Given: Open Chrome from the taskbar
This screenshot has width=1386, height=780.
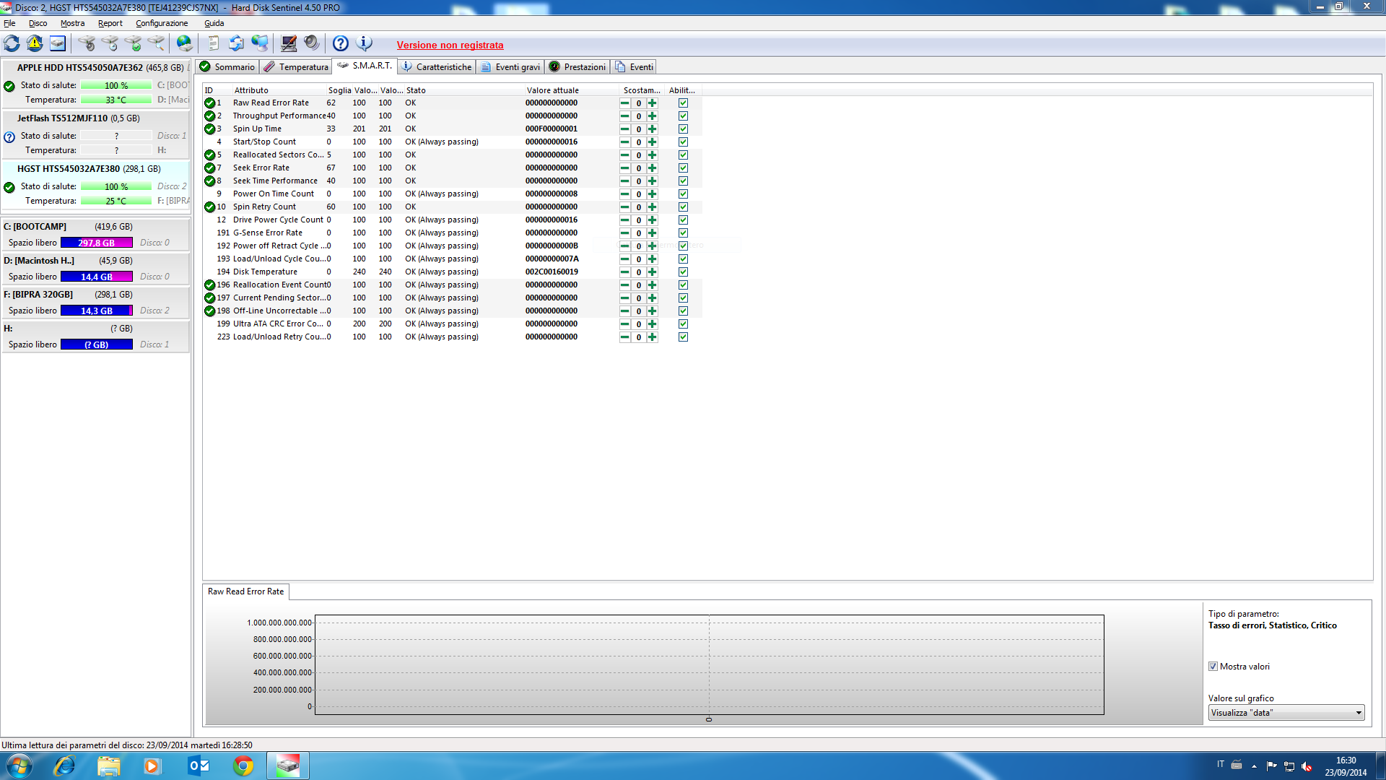Looking at the screenshot, I should (243, 766).
